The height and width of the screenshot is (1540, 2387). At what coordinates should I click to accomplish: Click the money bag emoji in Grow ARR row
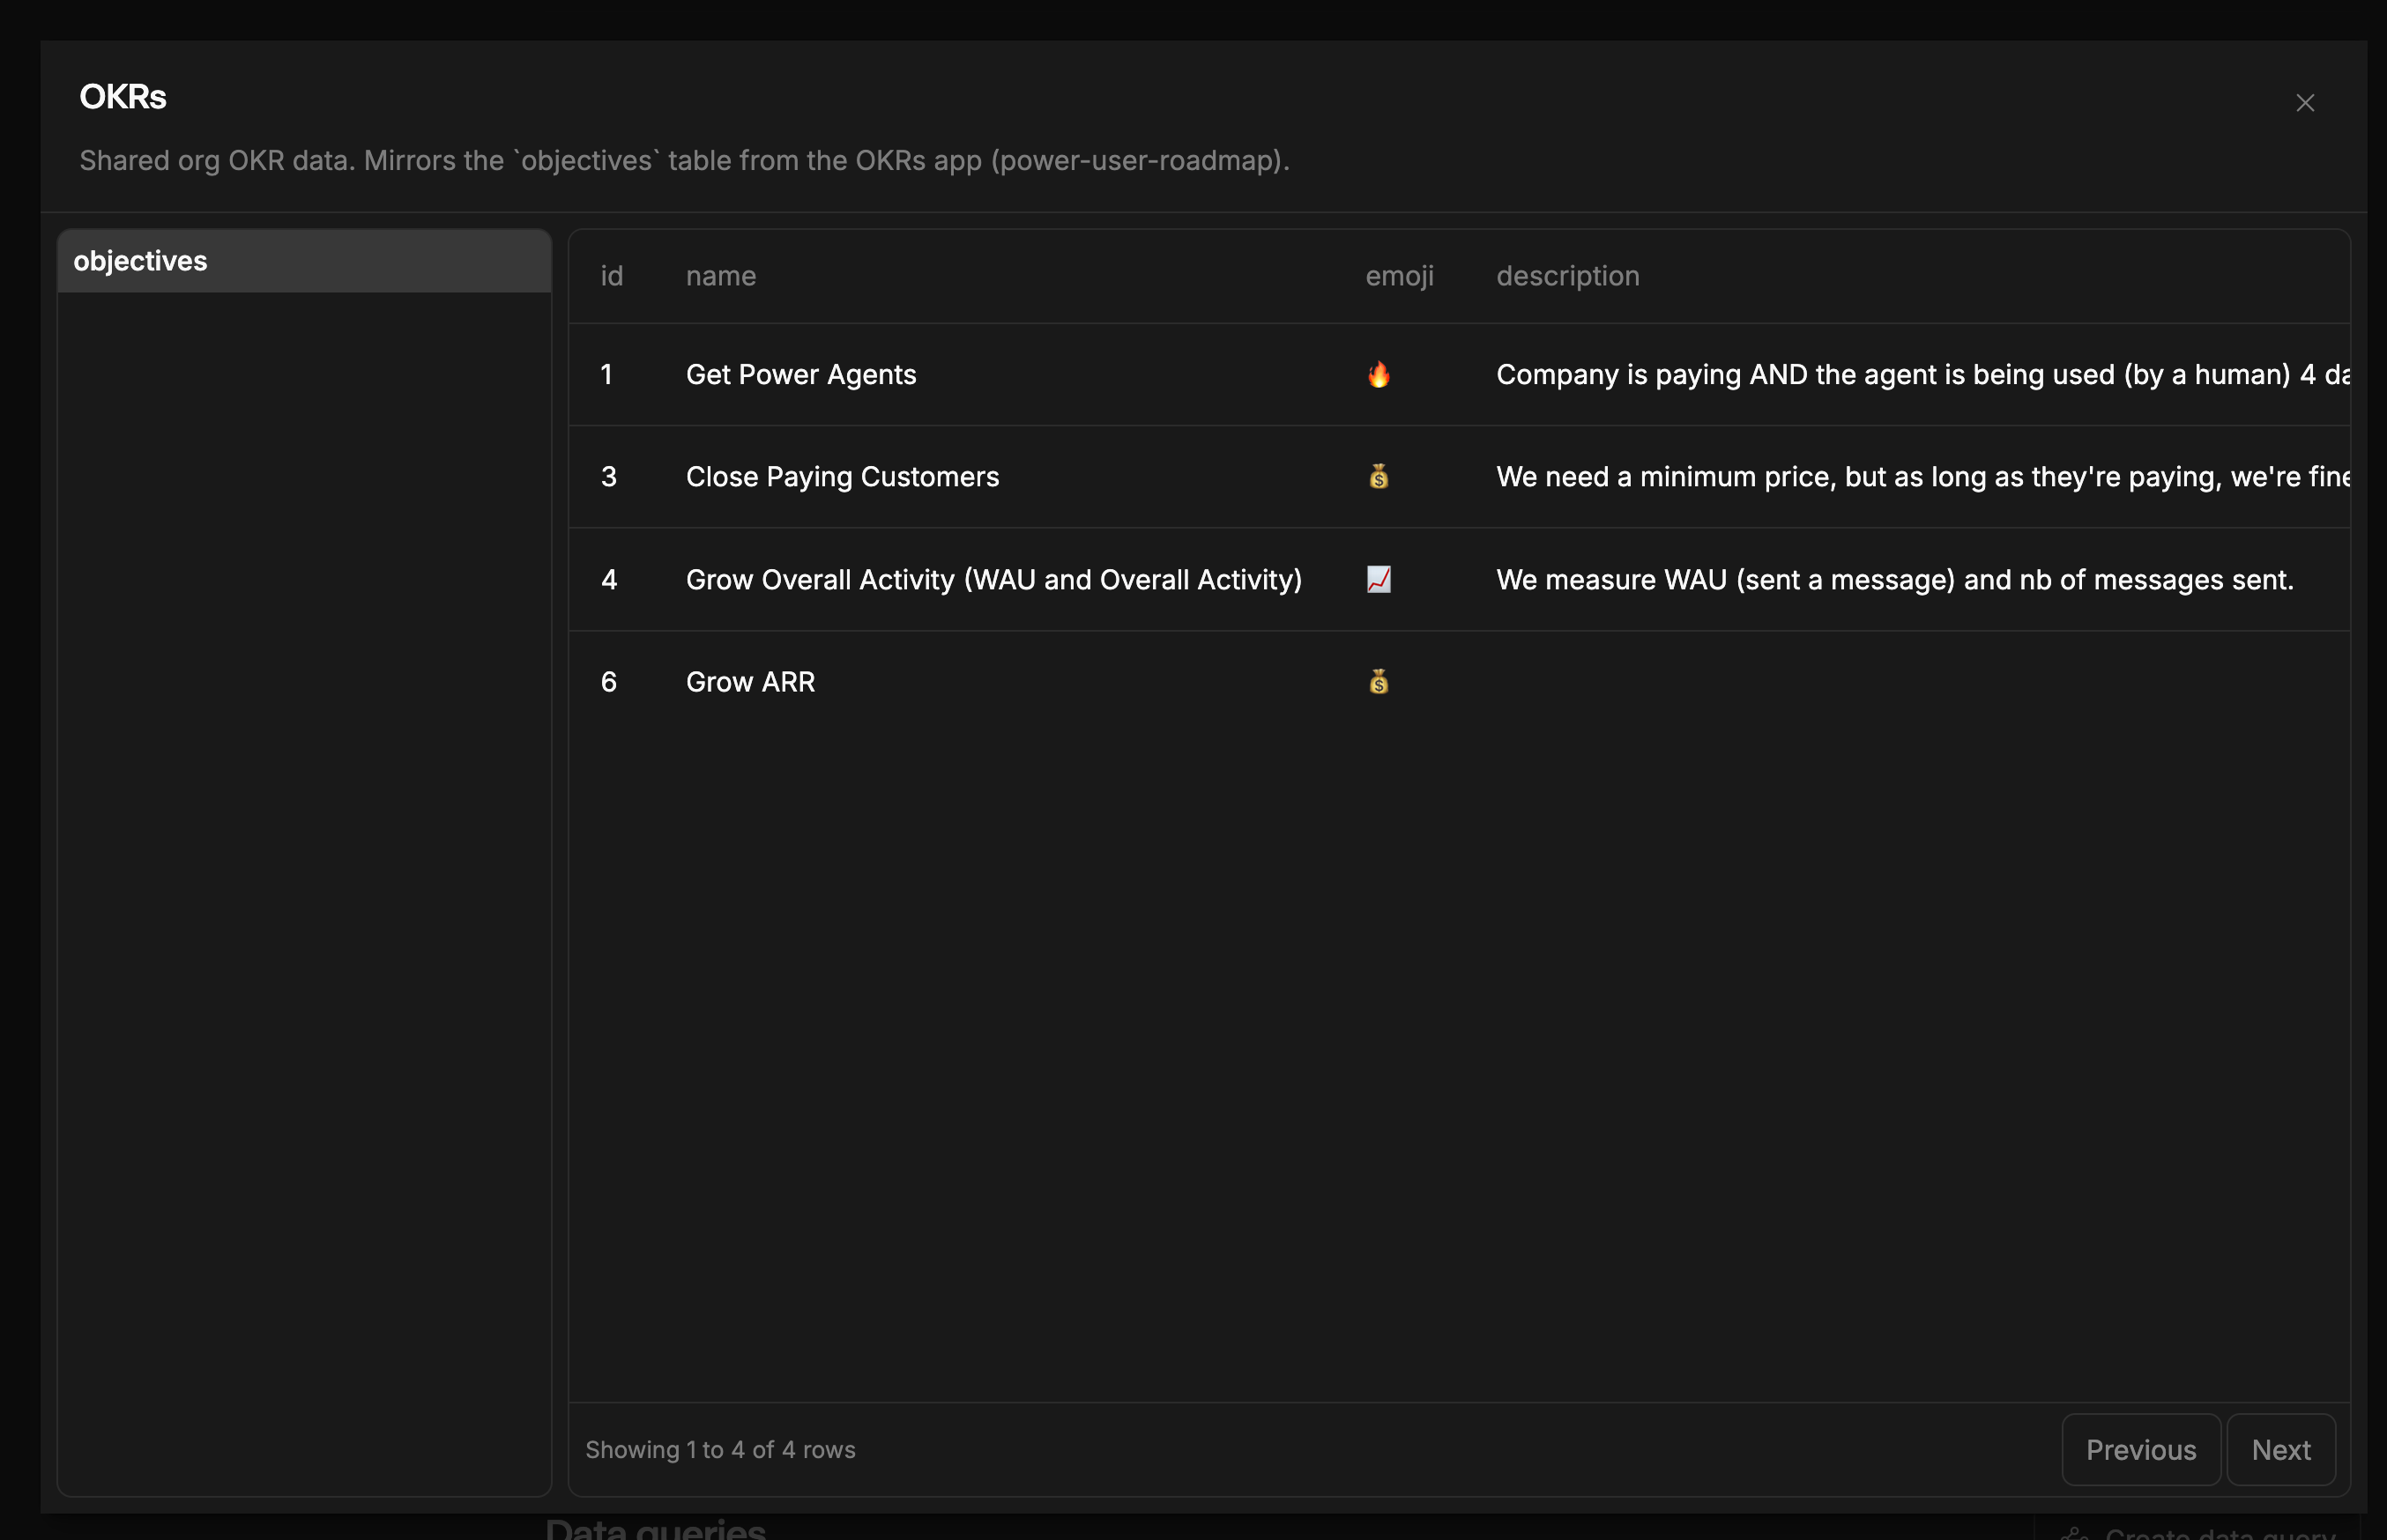[x=1379, y=682]
